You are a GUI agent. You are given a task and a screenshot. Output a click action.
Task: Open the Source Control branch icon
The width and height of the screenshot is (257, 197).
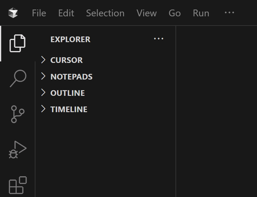coord(18,114)
